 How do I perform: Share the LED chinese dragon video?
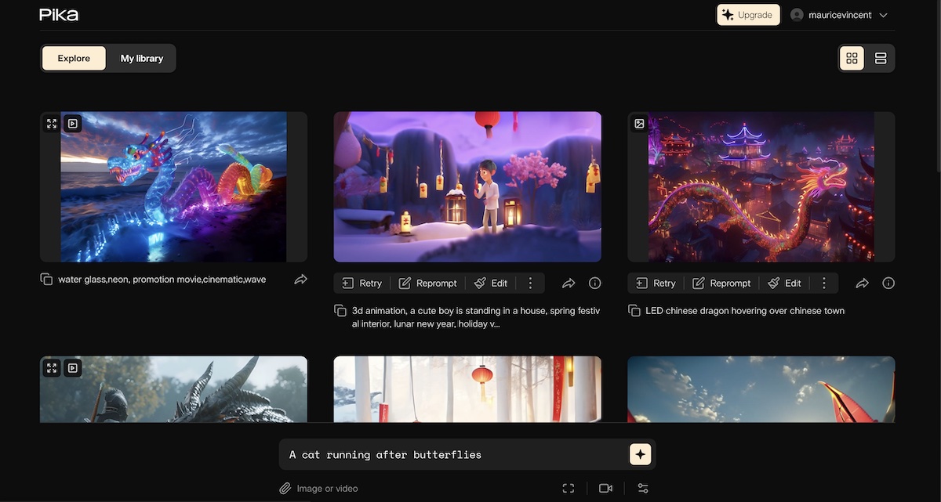point(863,284)
